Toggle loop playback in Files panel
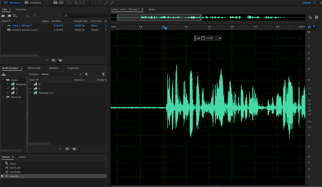Image resolution: width=322 pixels, height=187 pixels. [x=53, y=60]
